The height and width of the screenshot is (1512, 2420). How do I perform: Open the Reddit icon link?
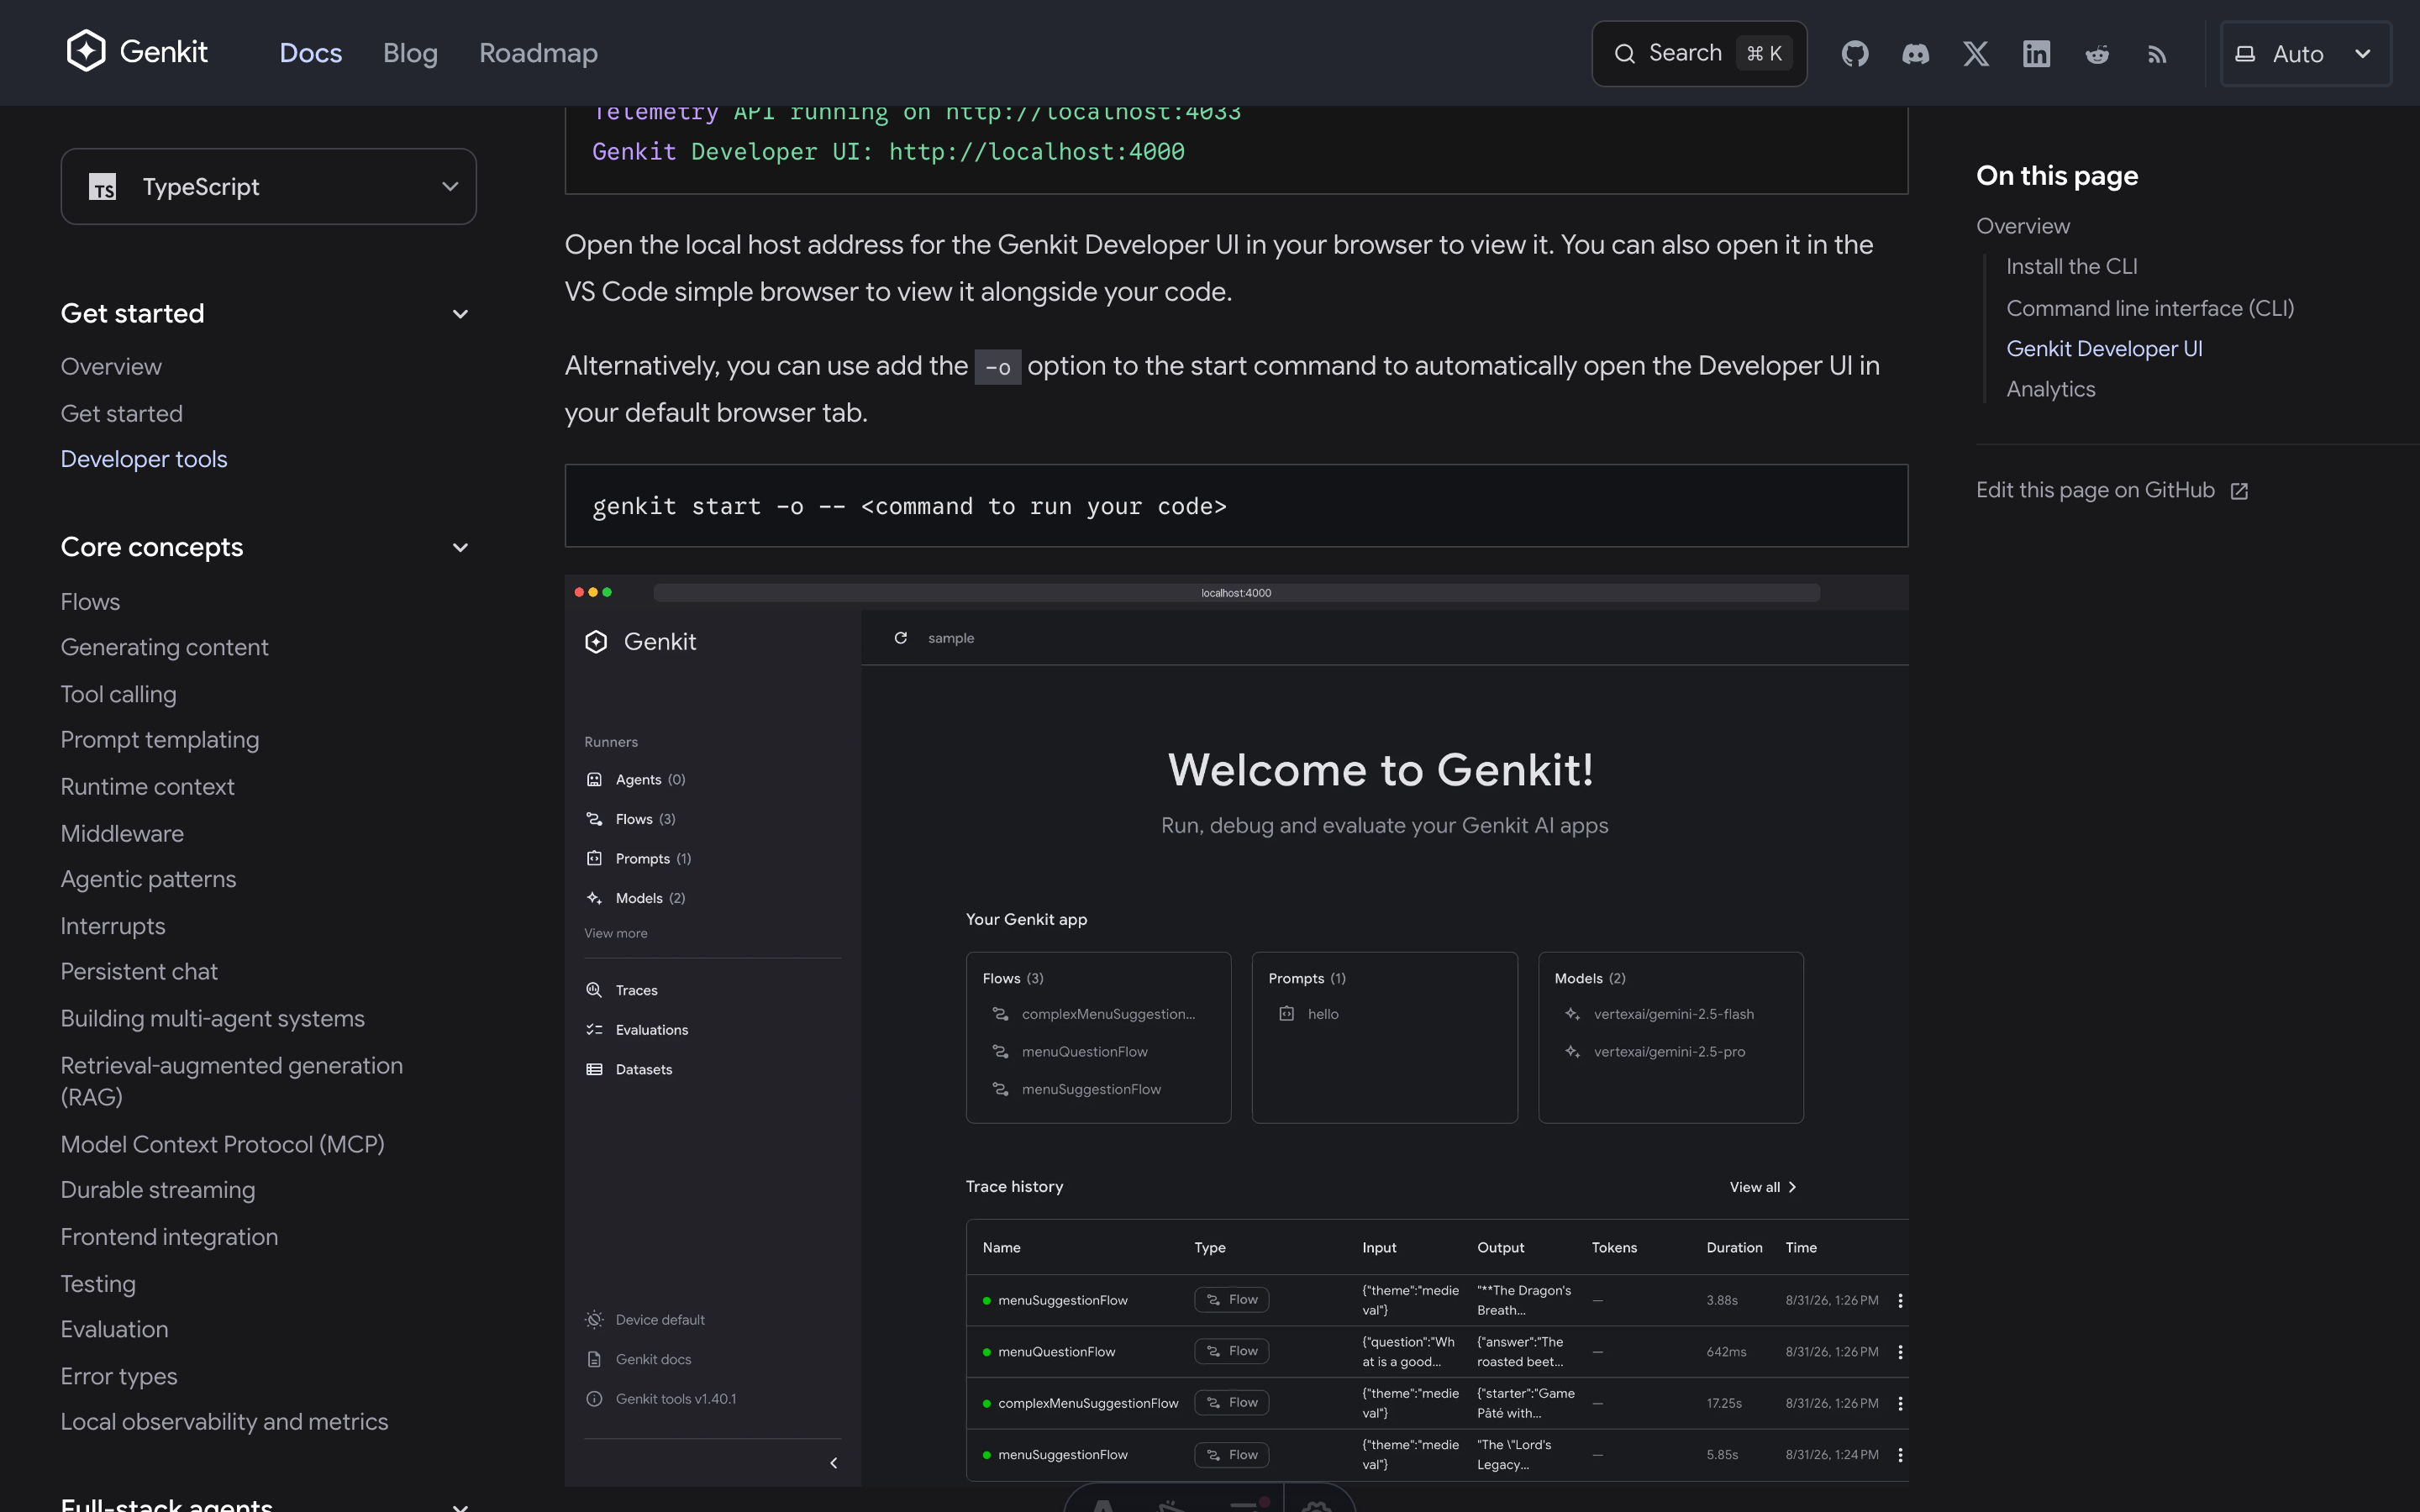(x=2097, y=54)
